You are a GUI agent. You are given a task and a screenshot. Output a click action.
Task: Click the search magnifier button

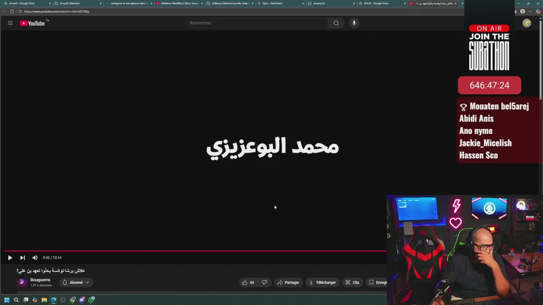pyautogui.click(x=336, y=23)
